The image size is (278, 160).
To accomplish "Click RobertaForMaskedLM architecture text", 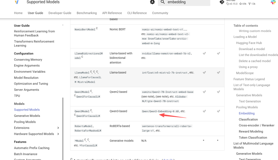I will (x=88, y=131).
